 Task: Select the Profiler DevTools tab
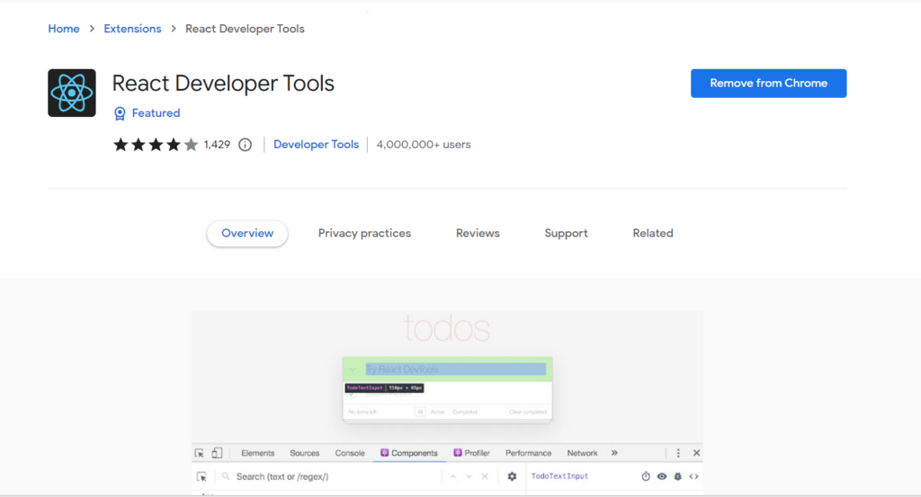(x=471, y=453)
